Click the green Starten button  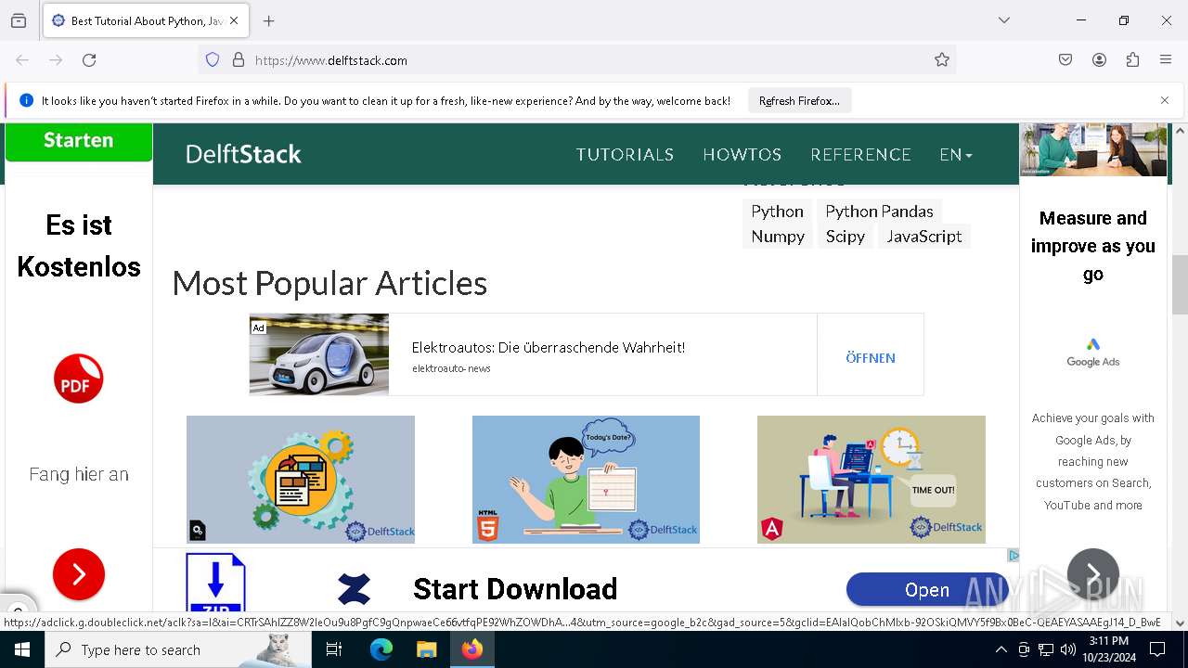[79, 141]
